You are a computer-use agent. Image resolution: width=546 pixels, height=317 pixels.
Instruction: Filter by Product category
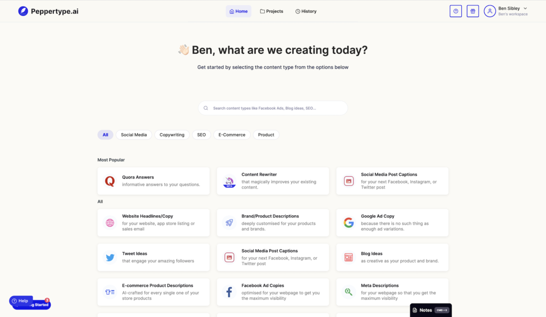coord(266,135)
